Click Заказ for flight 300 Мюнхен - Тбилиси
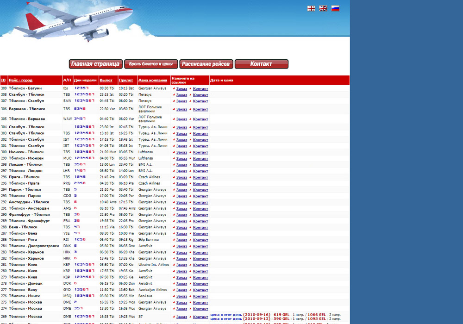 point(181,152)
